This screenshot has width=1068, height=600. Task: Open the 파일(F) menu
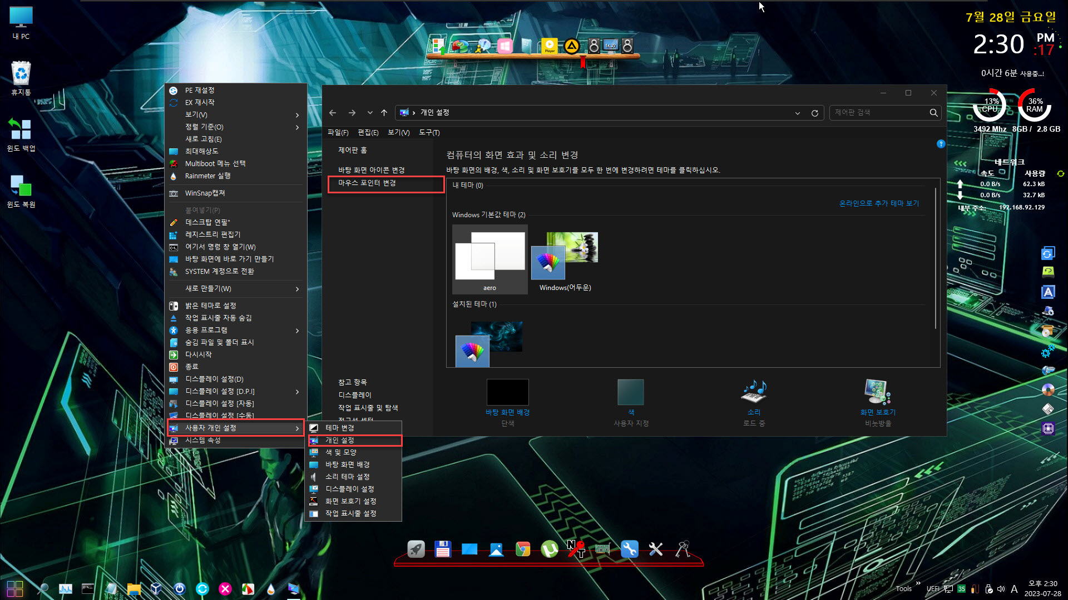[x=338, y=132]
